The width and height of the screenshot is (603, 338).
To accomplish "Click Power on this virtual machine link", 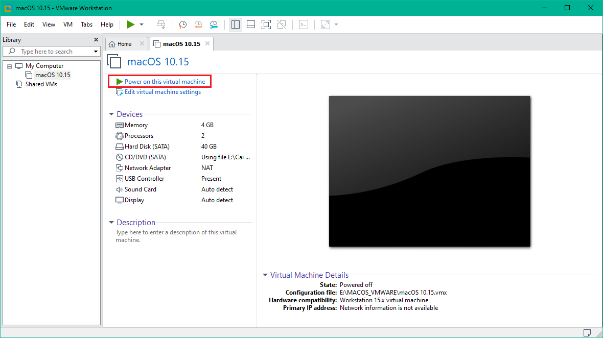I will click(165, 82).
